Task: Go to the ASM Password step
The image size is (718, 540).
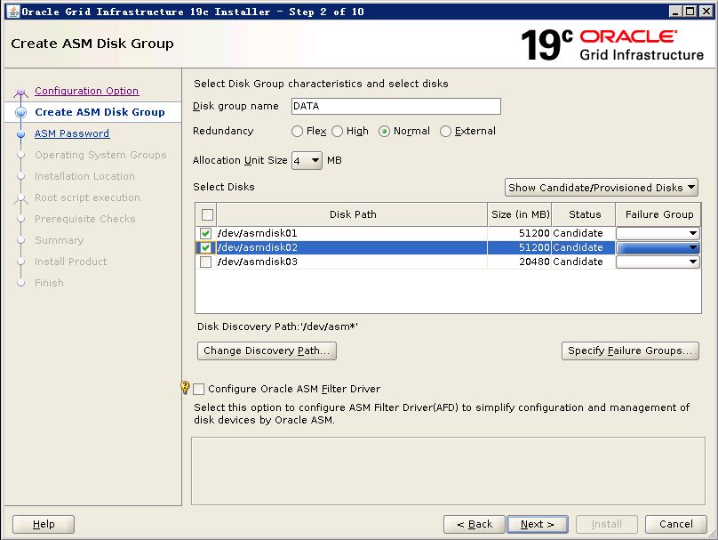Action: coord(72,133)
